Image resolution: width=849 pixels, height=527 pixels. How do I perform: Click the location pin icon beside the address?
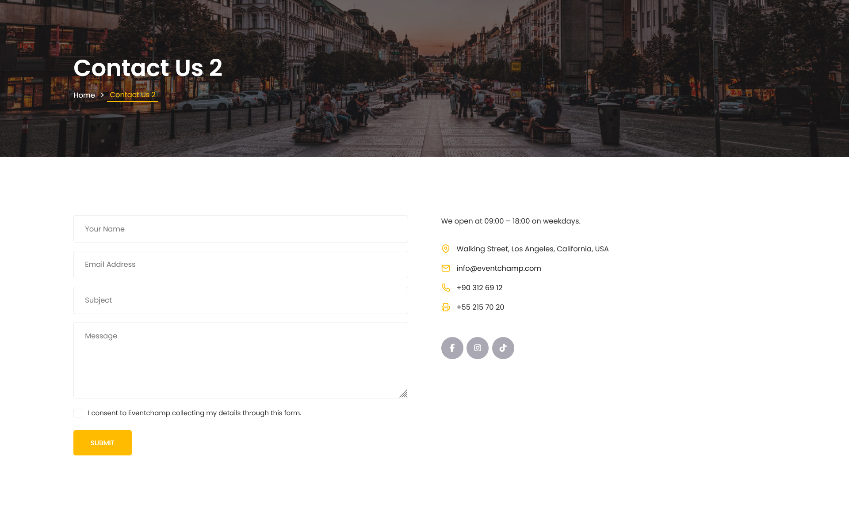(446, 249)
